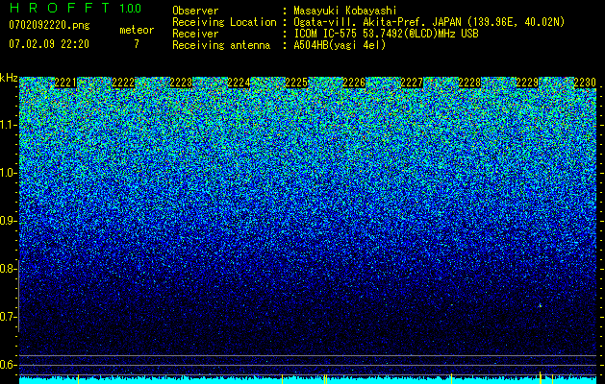Click the 2229 time marker
605x384 pixels.
click(x=527, y=83)
